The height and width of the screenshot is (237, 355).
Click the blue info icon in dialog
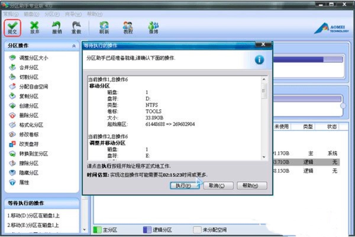259,60
